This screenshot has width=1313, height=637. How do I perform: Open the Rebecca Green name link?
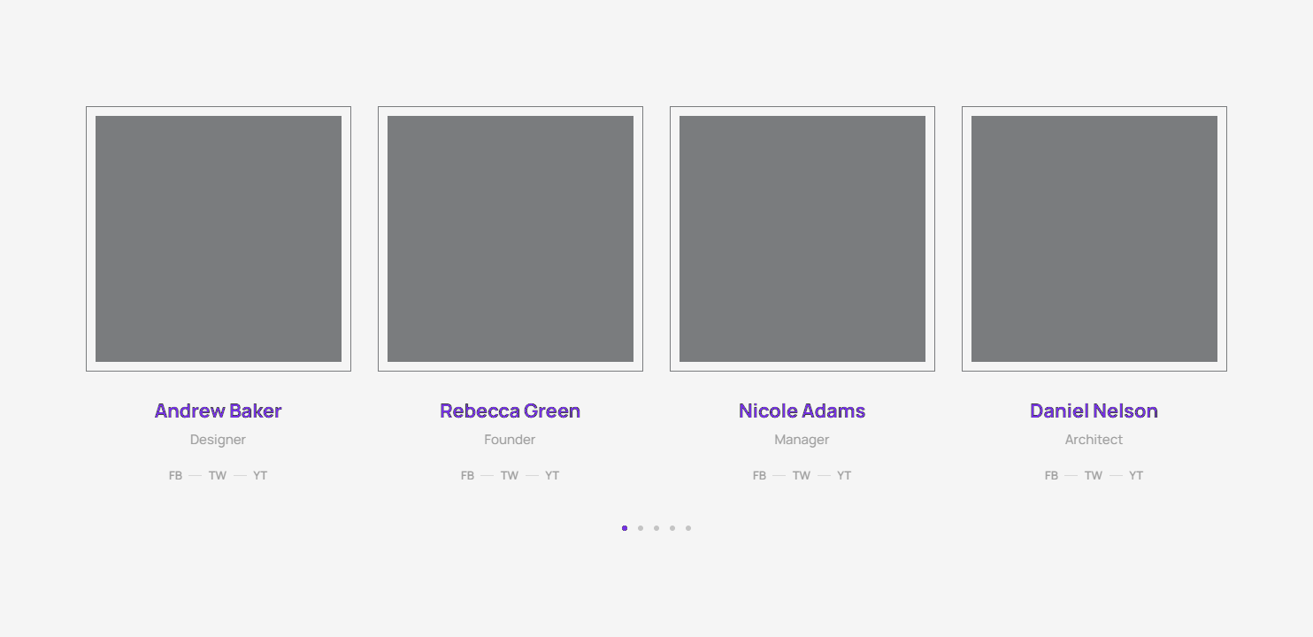[510, 411]
